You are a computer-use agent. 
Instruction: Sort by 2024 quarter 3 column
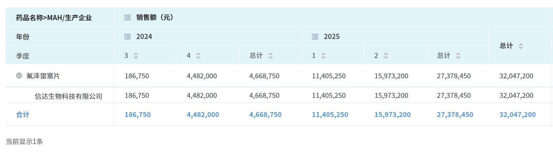136,56
